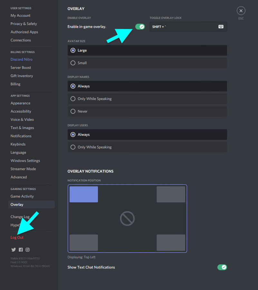The height and width of the screenshot is (290, 258).
Task: Select the top-right notification position box
Action: pos(171,194)
